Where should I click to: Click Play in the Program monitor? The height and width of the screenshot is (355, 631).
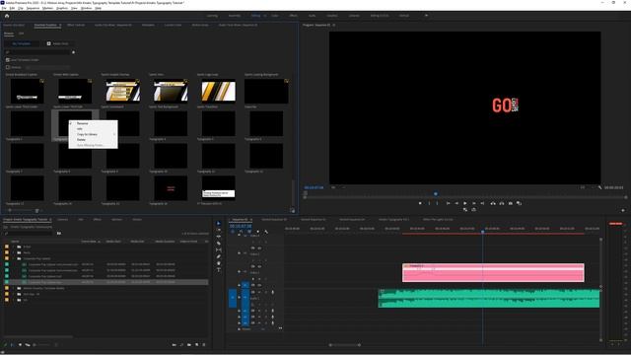(464, 203)
